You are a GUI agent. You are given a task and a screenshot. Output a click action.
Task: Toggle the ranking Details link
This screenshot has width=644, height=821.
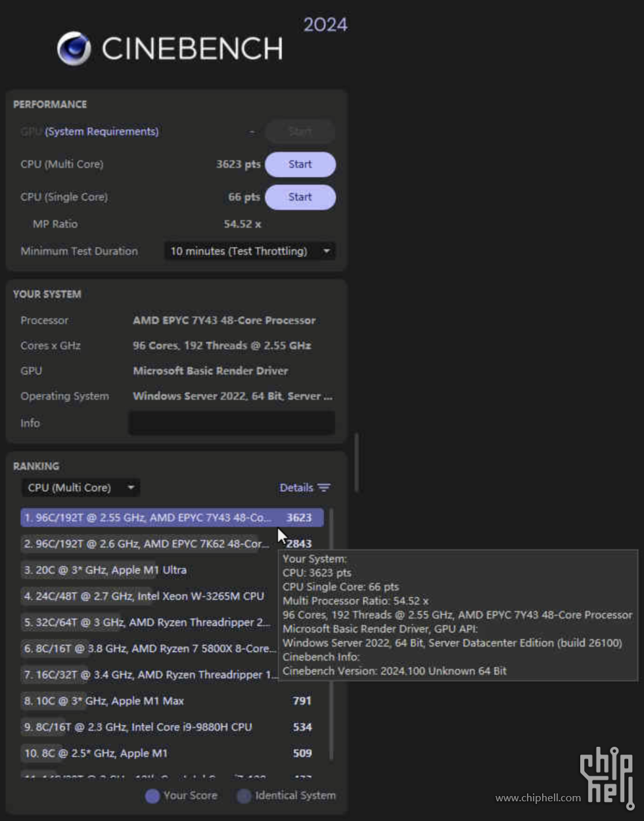click(x=296, y=487)
